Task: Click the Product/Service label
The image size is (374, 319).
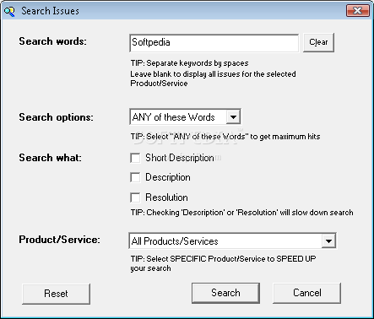Action: tap(59, 240)
